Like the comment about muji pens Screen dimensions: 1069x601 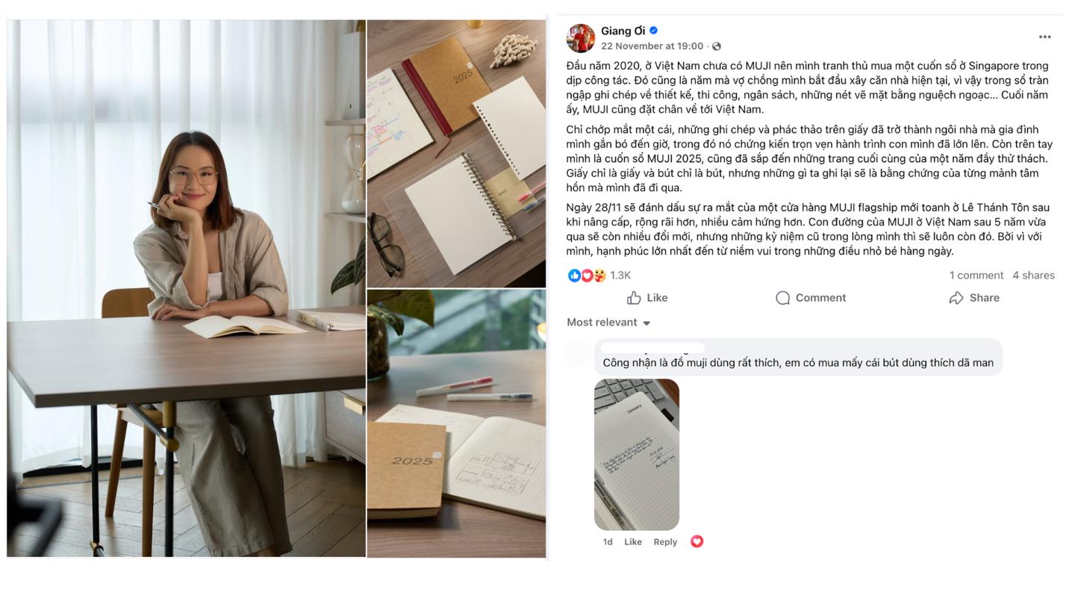coord(633,542)
